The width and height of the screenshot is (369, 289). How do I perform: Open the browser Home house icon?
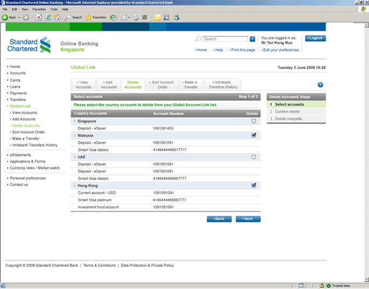pyautogui.click(x=57, y=17)
